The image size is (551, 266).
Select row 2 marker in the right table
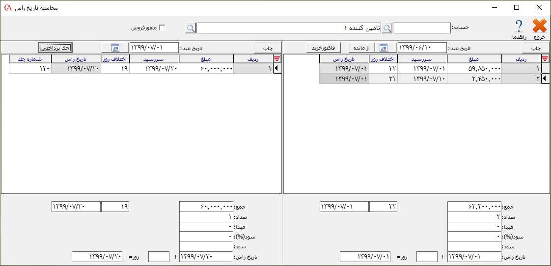545,79
